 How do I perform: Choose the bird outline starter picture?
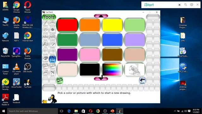[x=135, y=70]
